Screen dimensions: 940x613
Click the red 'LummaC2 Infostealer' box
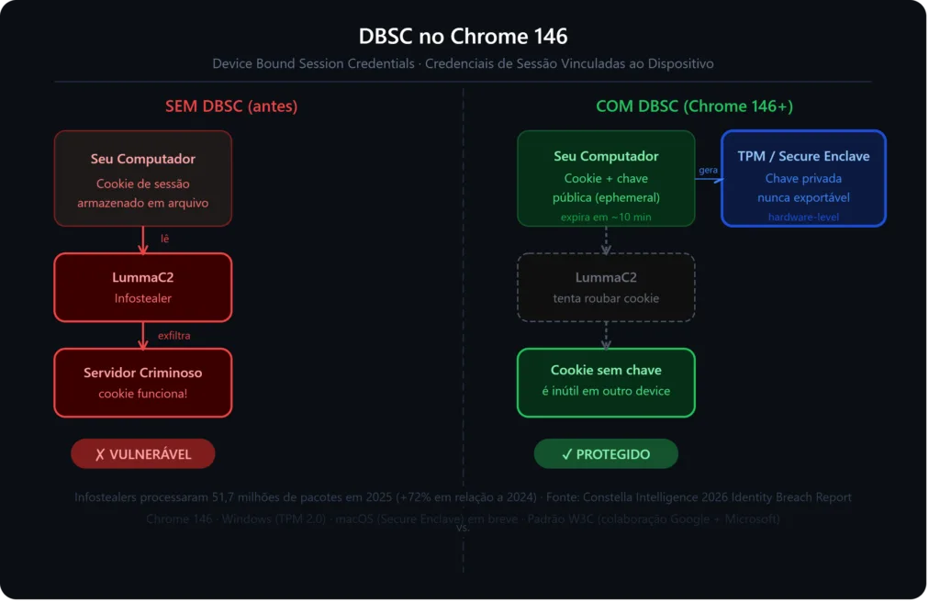142,287
